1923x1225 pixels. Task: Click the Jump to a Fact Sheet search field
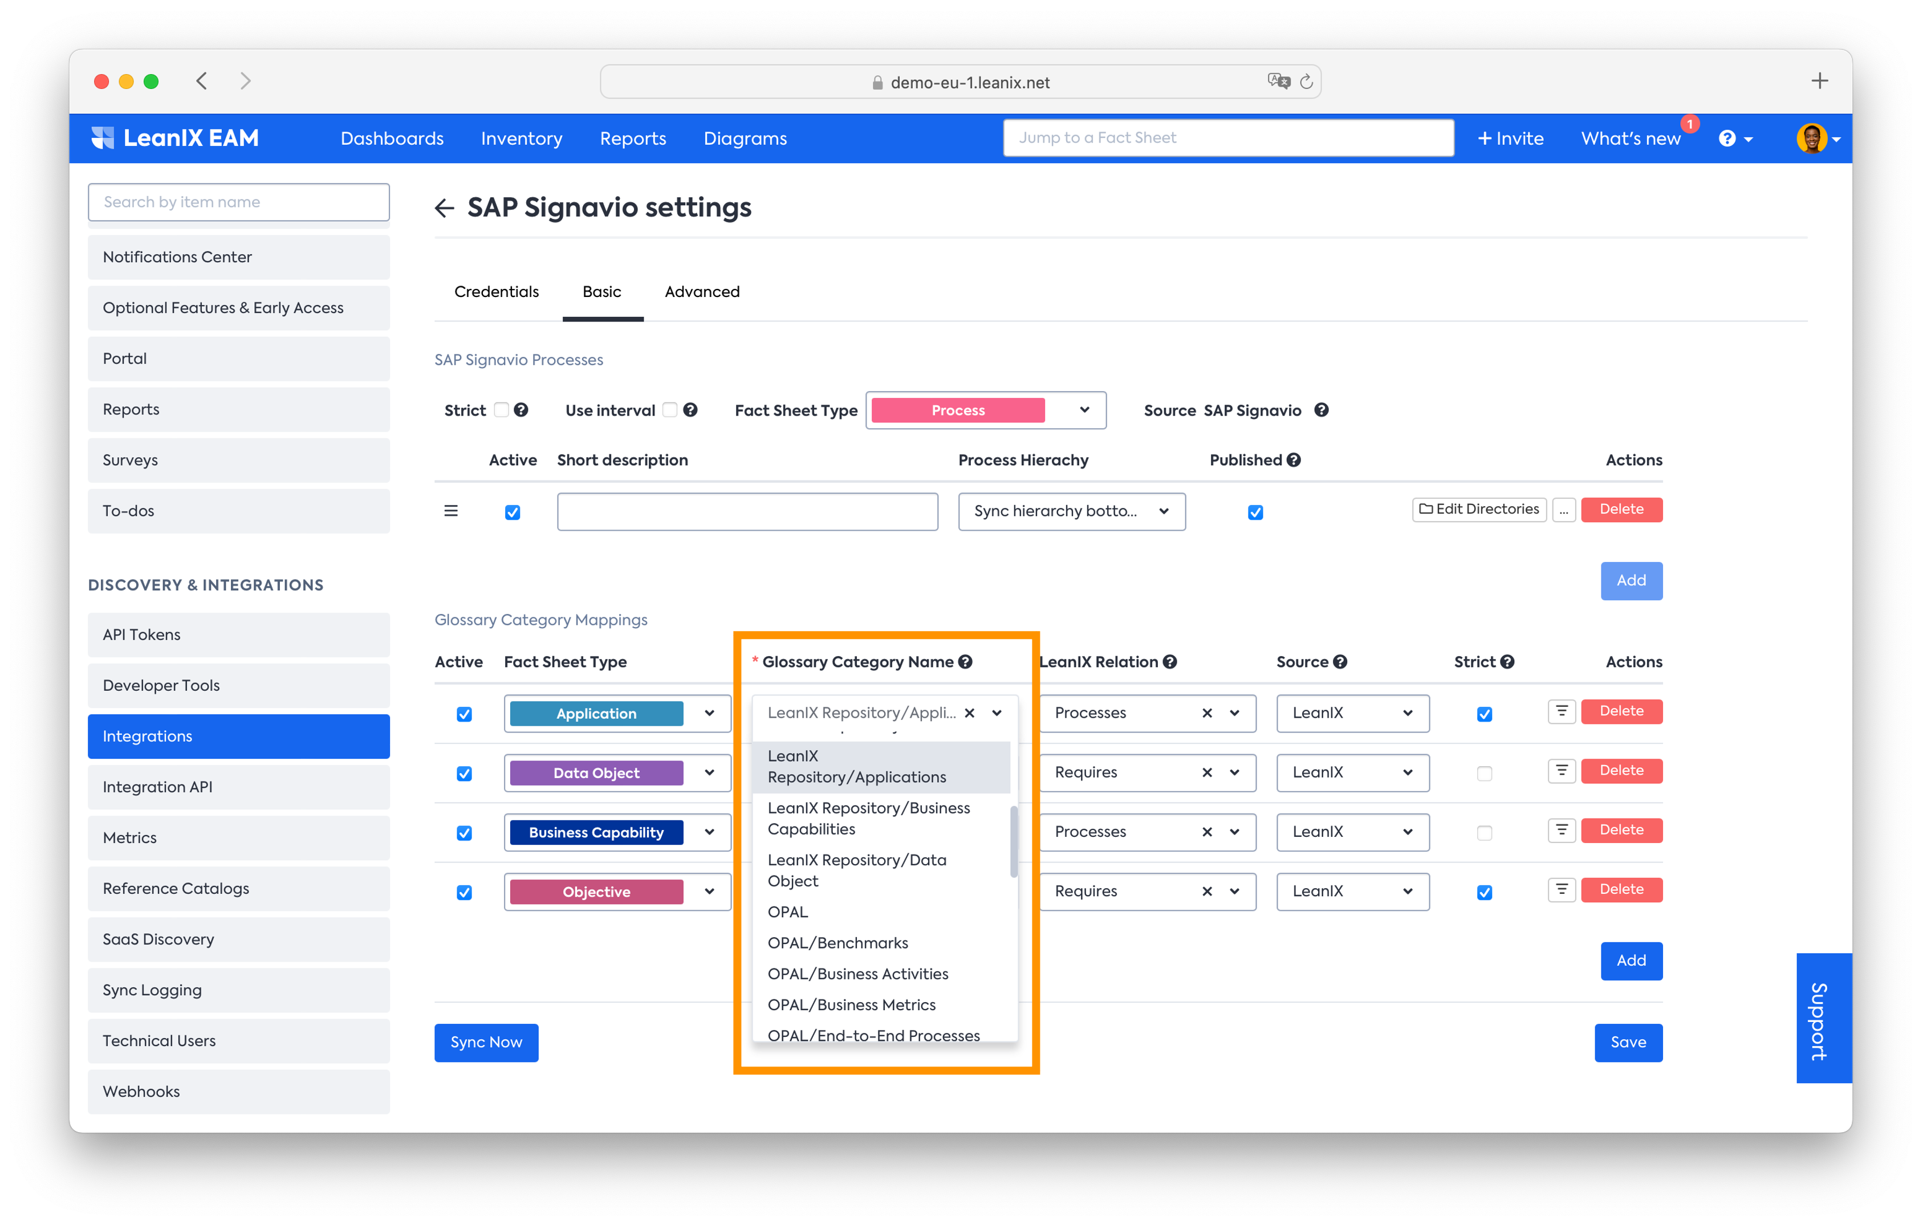point(1228,137)
